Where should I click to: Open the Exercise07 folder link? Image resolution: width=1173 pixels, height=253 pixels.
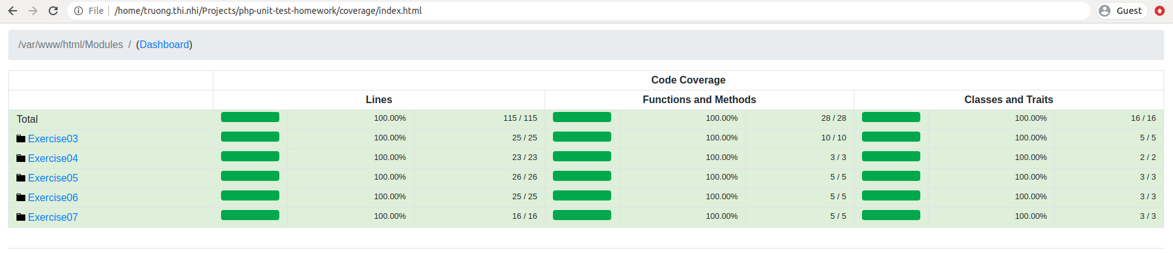[53, 217]
